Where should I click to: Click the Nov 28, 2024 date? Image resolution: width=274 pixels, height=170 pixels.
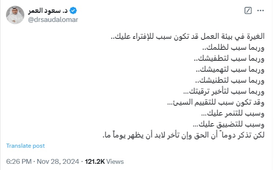(58, 161)
